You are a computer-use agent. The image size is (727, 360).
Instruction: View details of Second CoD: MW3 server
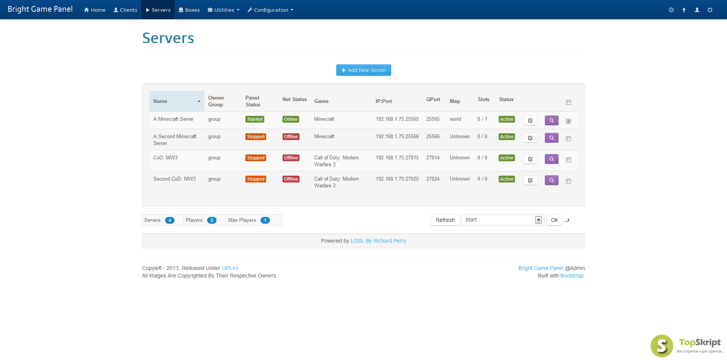[552, 180]
